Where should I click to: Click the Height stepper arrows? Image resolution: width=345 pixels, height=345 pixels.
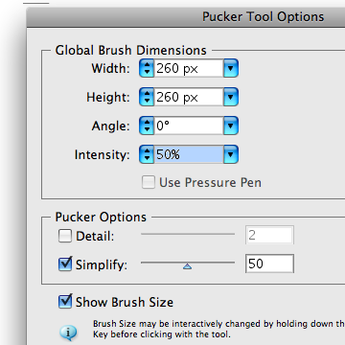(147, 97)
